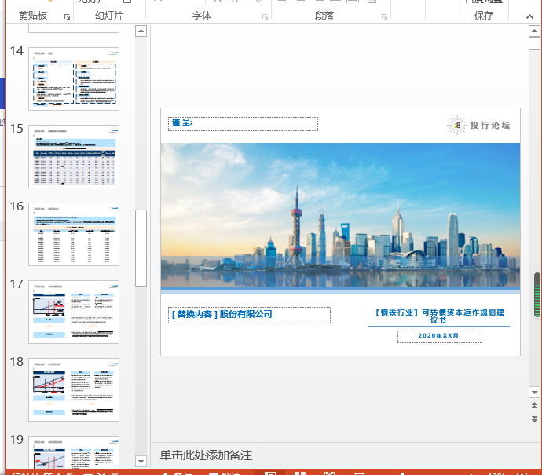This screenshot has width=542, height=475.
Task: Open the 段落 dialog launcher
Action: 384,16
